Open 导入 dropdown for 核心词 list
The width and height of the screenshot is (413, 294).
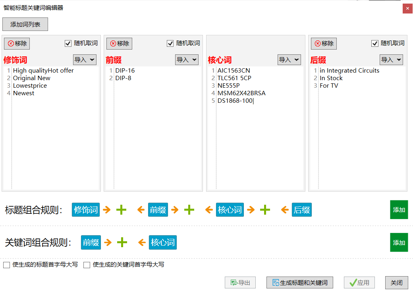[x=289, y=60]
